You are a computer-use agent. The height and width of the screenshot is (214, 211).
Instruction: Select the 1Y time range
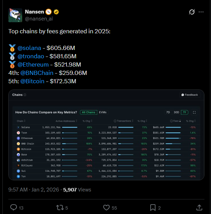pyautogui.click(x=185, y=112)
